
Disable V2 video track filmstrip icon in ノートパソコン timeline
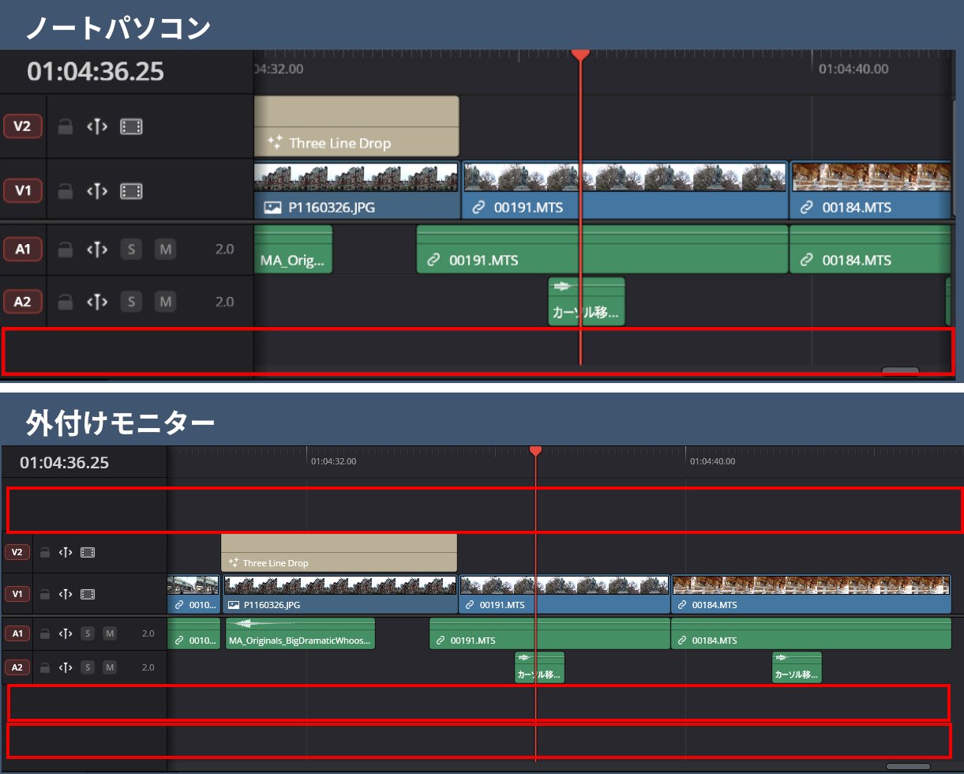[131, 126]
